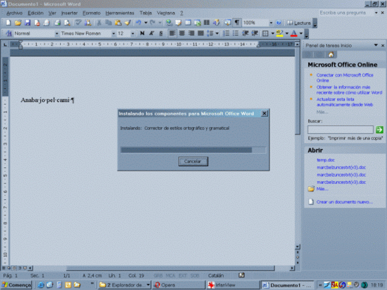Click Crear un documento nuevo link
This screenshot has height=290, width=387.
pos(344,202)
